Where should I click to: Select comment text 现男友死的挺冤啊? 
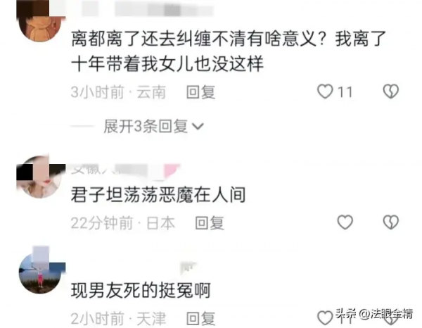pyautogui.click(x=141, y=290)
